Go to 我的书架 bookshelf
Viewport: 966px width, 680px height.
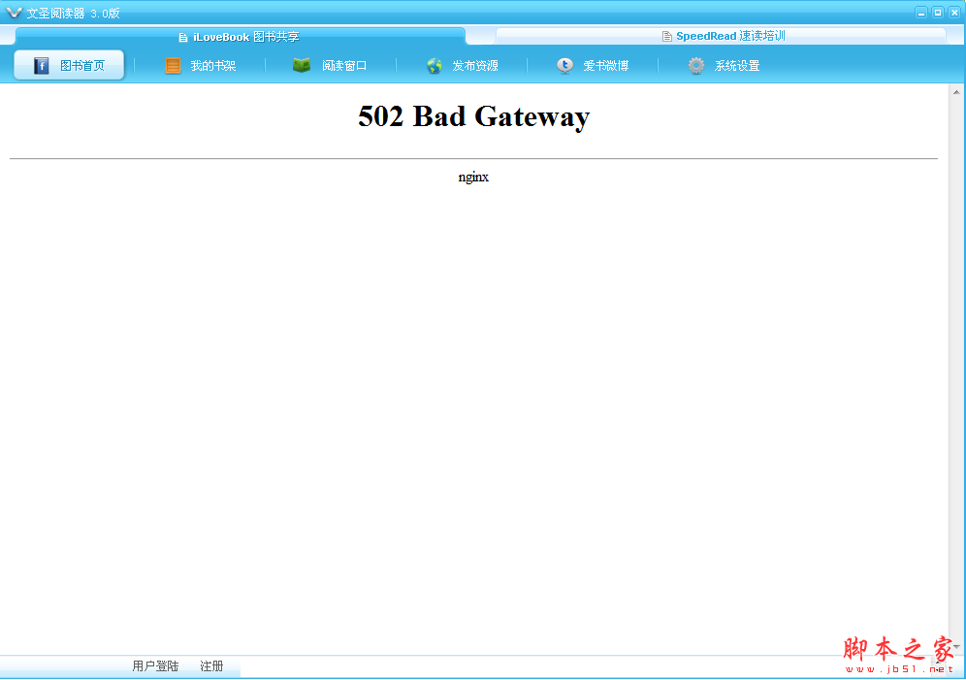point(213,65)
